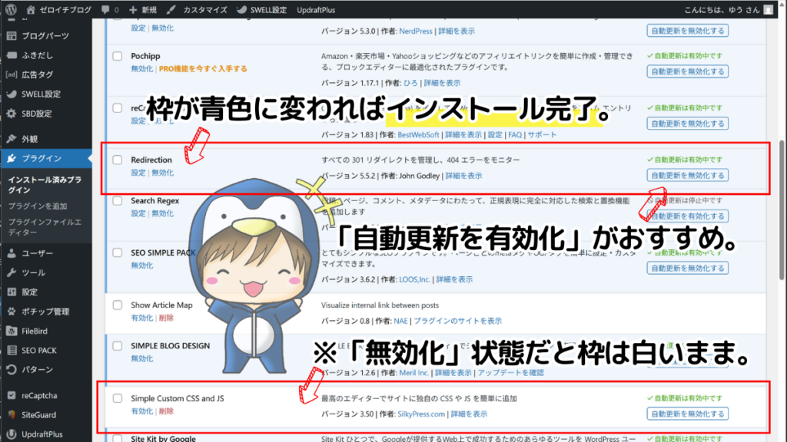
Task: Click アップデートを確認 for SIMPLE BLOG DESIGN
Action: (x=510, y=373)
